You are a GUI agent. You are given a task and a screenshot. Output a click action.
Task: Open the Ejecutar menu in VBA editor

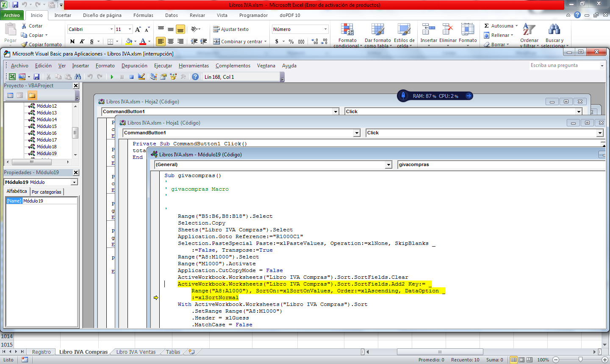tap(163, 66)
